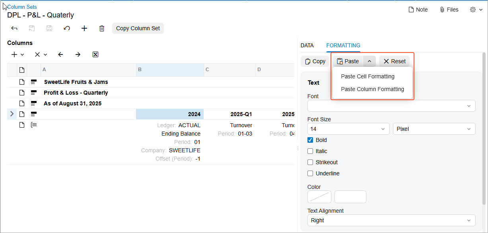Click the Excel export icon
The height and width of the screenshot is (233, 488).
[x=95, y=54]
